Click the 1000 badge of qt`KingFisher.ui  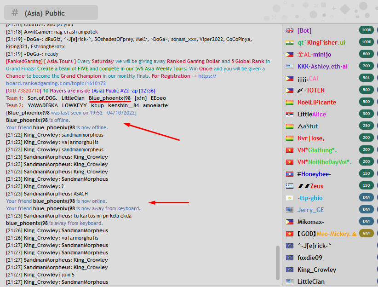tap(366, 42)
